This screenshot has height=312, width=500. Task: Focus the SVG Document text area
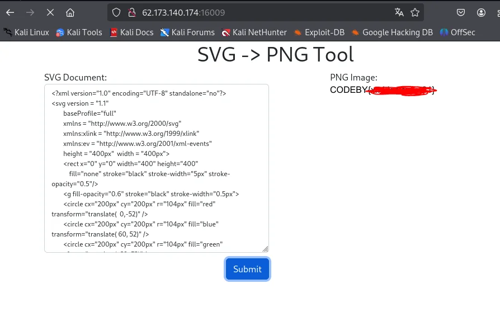point(157,168)
